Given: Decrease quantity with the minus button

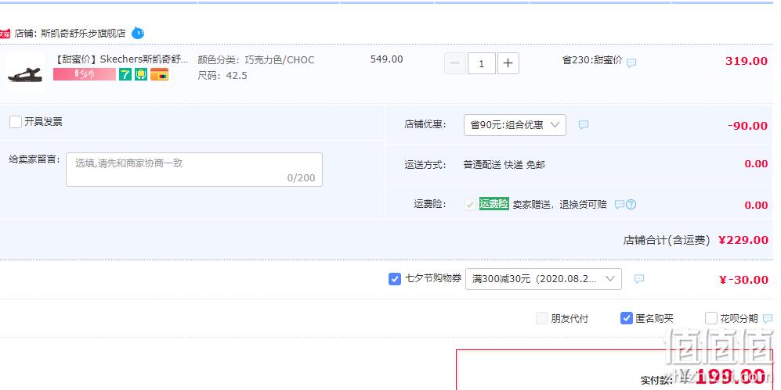Looking at the screenshot, I should pos(455,63).
